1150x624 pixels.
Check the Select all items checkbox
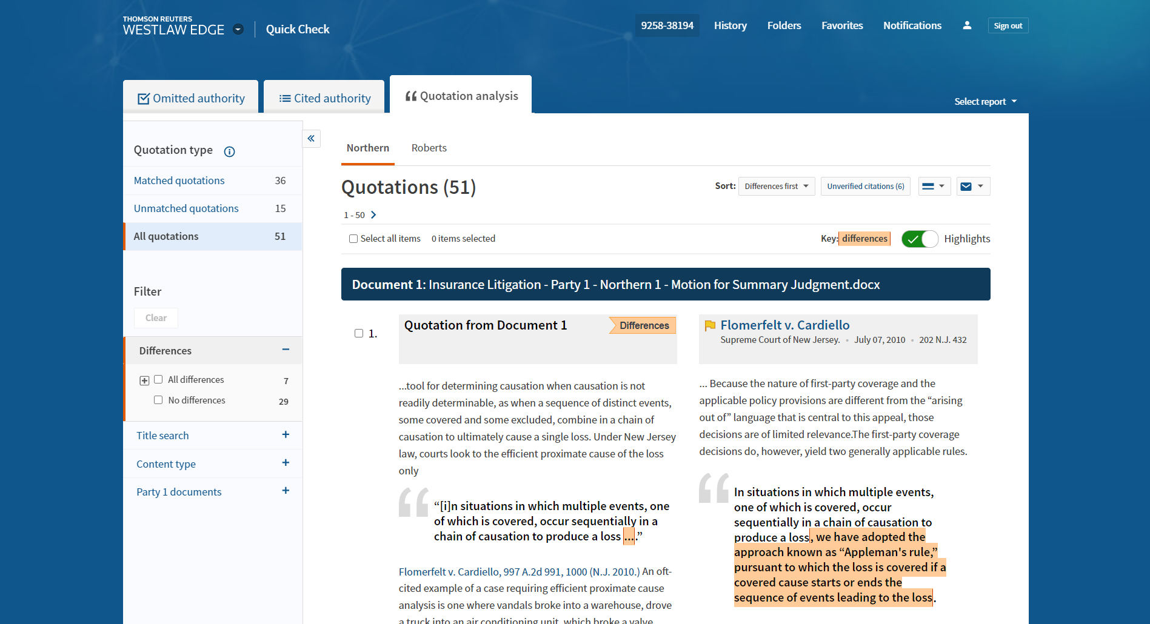tap(353, 239)
